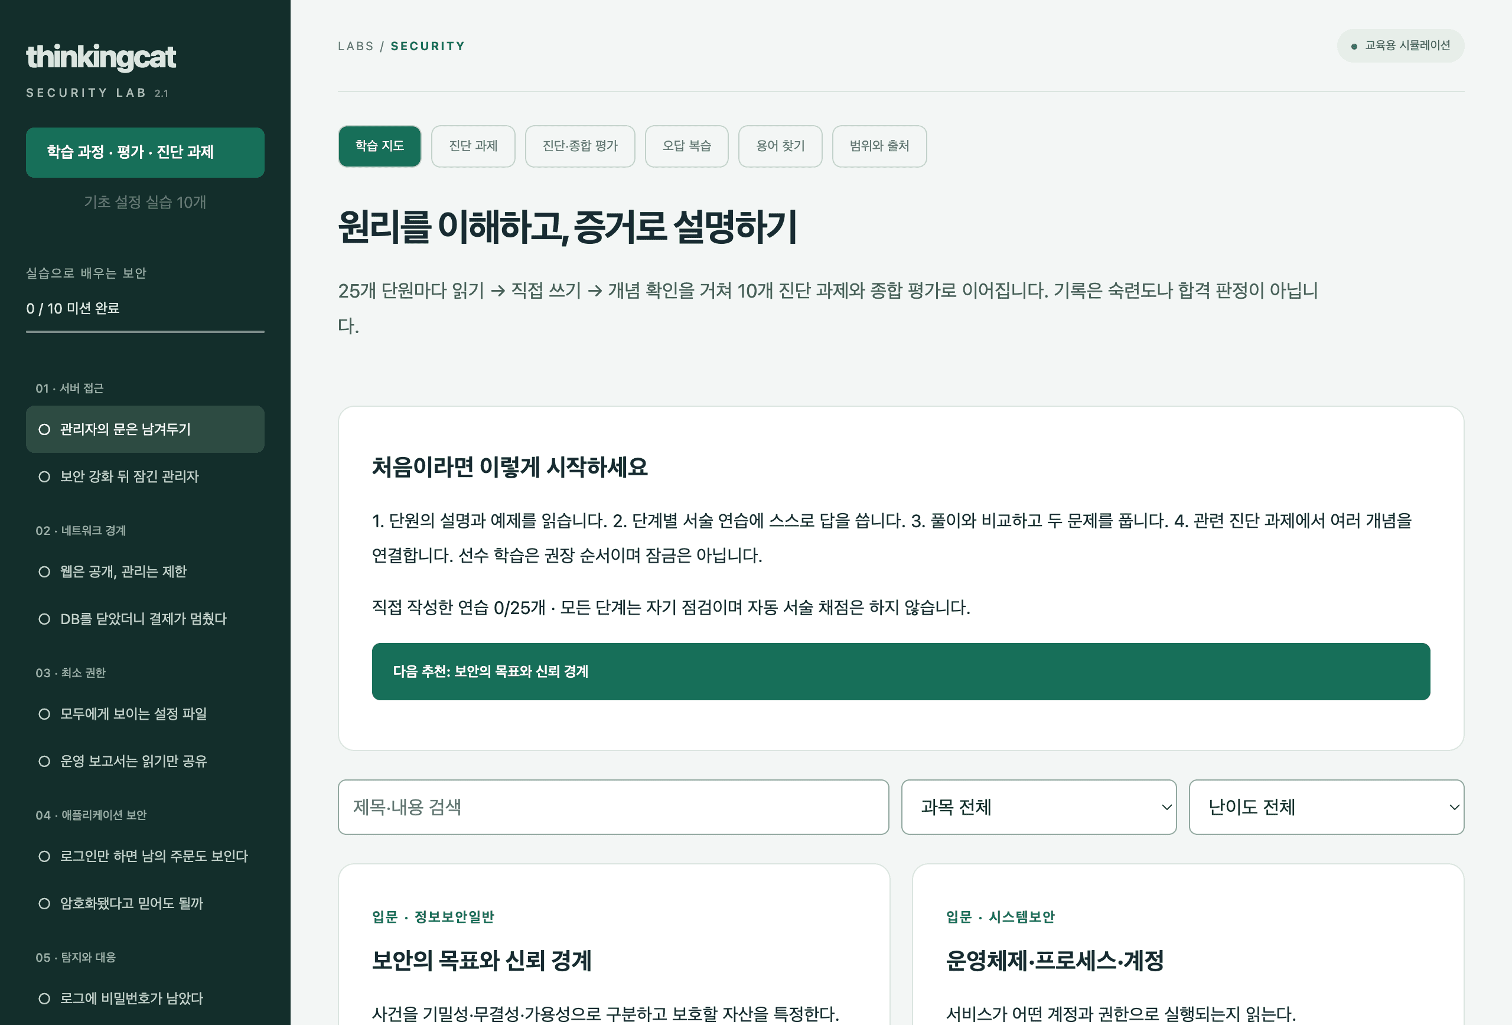Click section label 05 · 탐지와 대응
The image size is (1512, 1025).
[76, 958]
